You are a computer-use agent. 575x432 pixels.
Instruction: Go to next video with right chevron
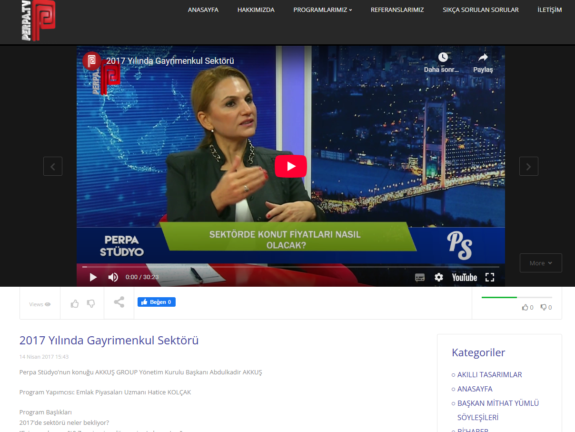point(528,166)
